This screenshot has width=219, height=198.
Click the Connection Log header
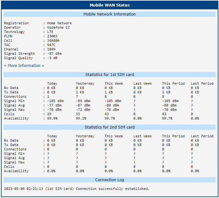(109, 180)
